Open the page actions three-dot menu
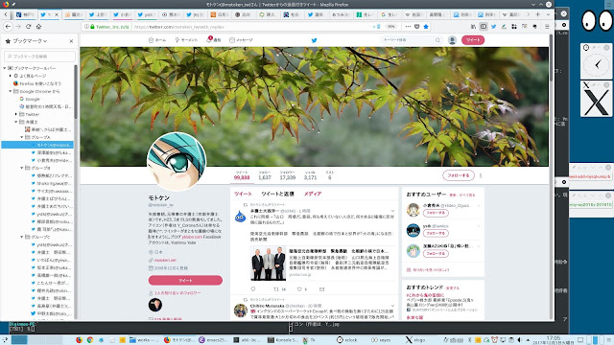614x345 pixels. coord(408,27)
